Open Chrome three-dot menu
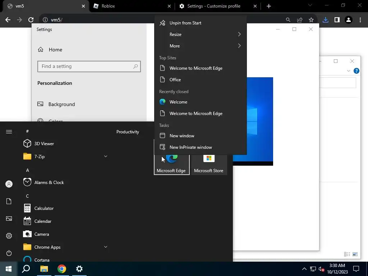The width and height of the screenshot is (368, 276). [360, 20]
